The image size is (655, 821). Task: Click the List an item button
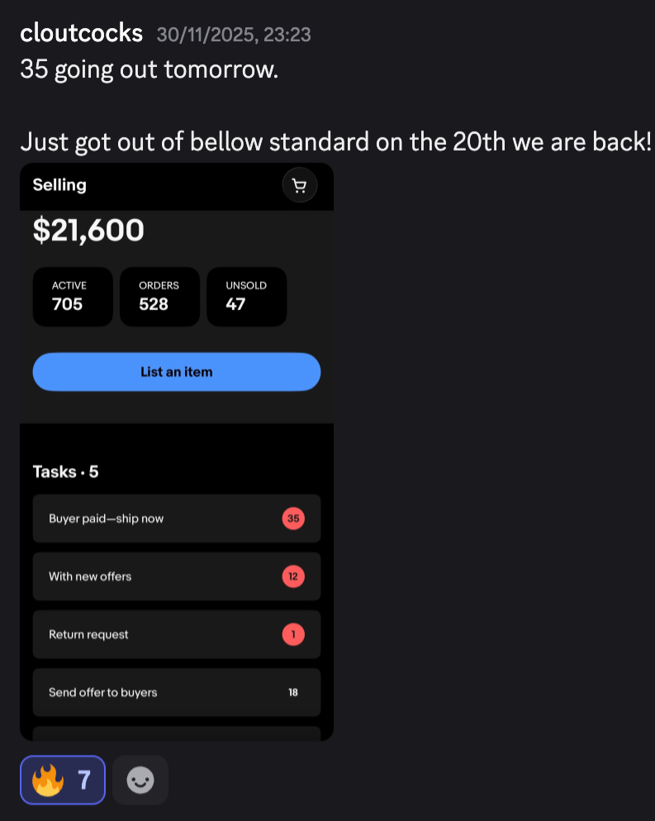coord(176,372)
